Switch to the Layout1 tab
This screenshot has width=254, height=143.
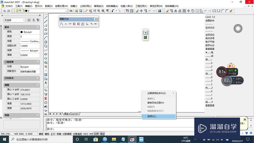tap(75, 114)
